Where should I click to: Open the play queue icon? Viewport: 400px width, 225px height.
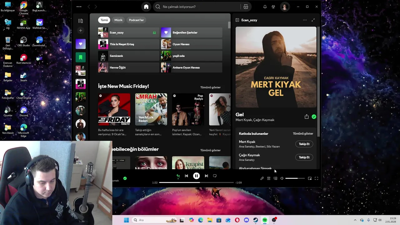268,178
